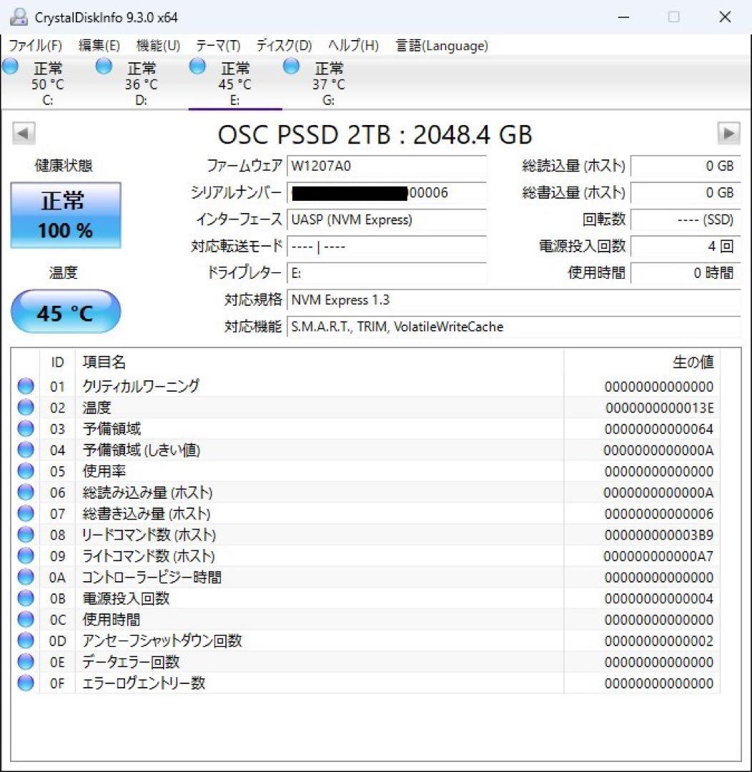Click status orb for 総読み込み量 (ホスト) row

26,493
